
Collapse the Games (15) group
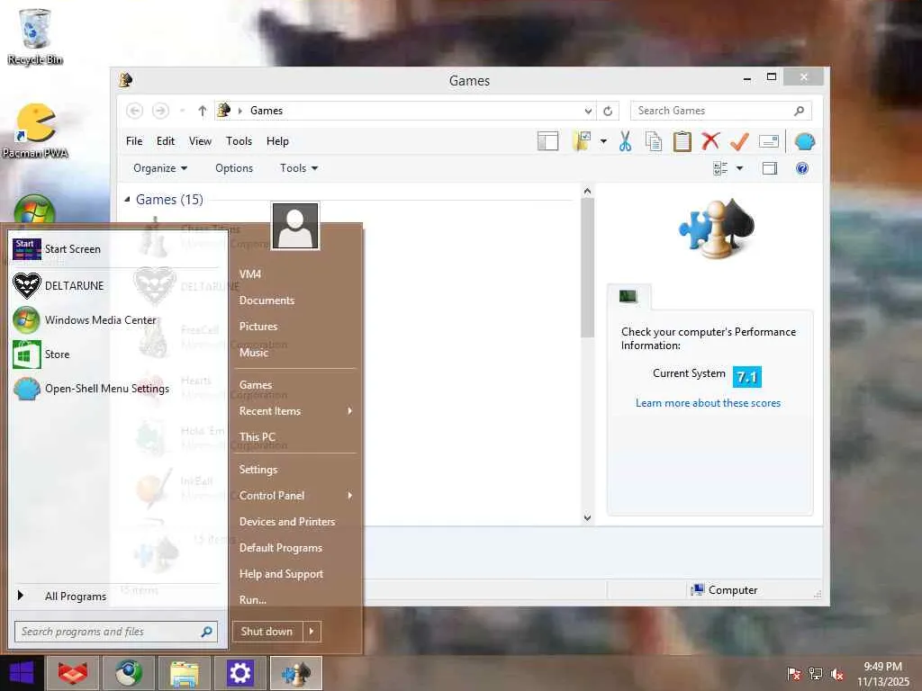pyautogui.click(x=127, y=200)
